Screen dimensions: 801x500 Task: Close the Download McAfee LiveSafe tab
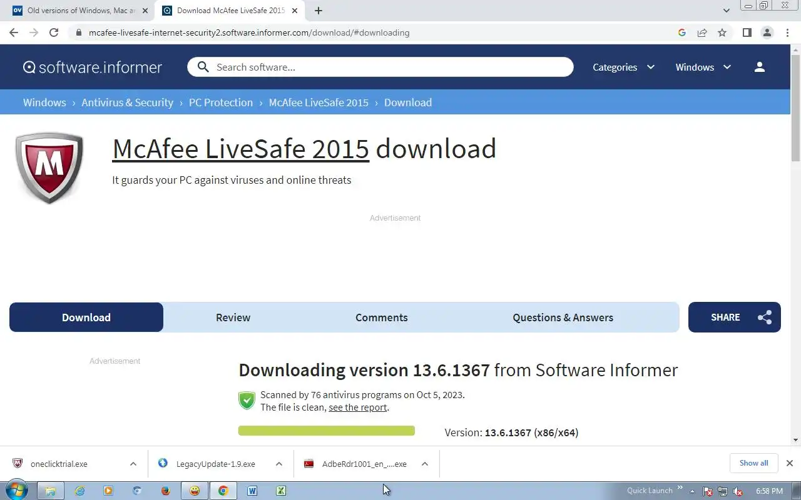pyautogui.click(x=295, y=11)
